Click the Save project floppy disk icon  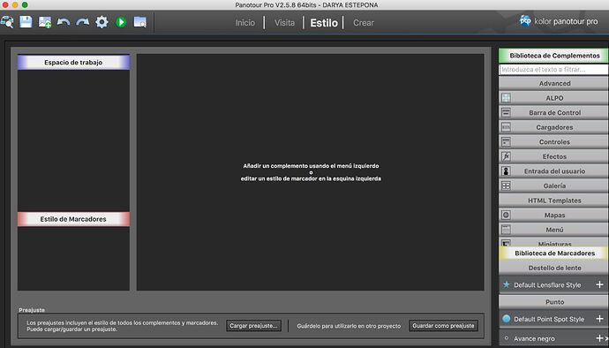click(26, 22)
